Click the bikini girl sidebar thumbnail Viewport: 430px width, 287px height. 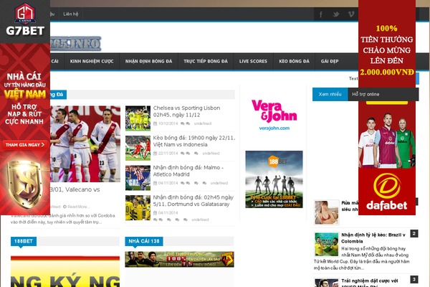click(x=326, y=212)
